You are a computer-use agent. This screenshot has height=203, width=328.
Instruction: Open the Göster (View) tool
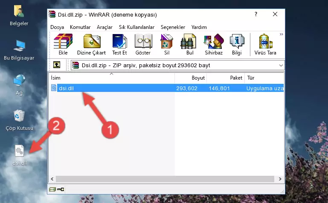(143, 44)
